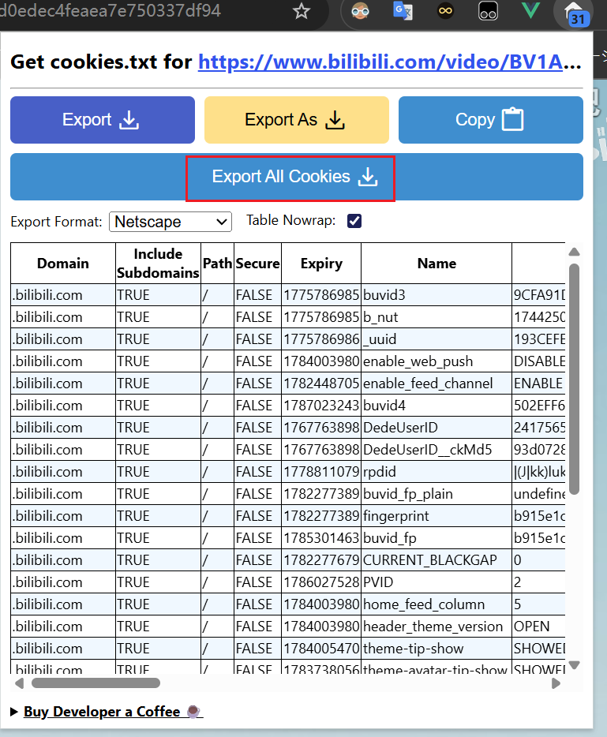Select the CURRENT_BLACKGAP cookie name
The width and height of the screenshot is (607, 737).
coord(437,559)
